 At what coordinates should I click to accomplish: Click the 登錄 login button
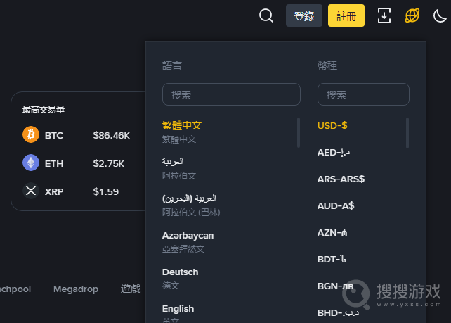click(x=304, y=15)
